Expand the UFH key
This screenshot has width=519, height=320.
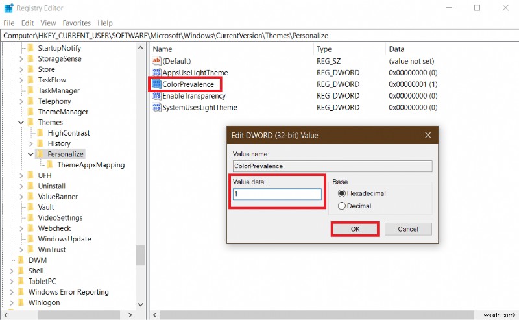pyautogui.click(x=21, y=175)
